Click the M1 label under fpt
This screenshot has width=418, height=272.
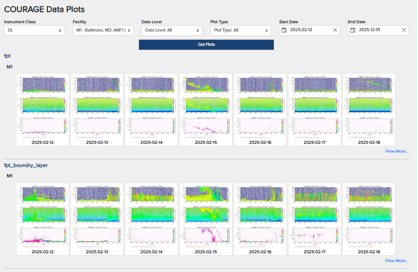coord(10,67)
